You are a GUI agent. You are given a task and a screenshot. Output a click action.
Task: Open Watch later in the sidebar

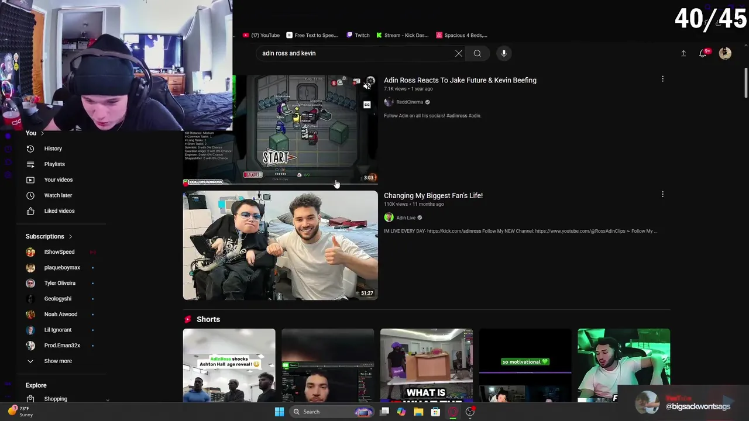[58, 195]
